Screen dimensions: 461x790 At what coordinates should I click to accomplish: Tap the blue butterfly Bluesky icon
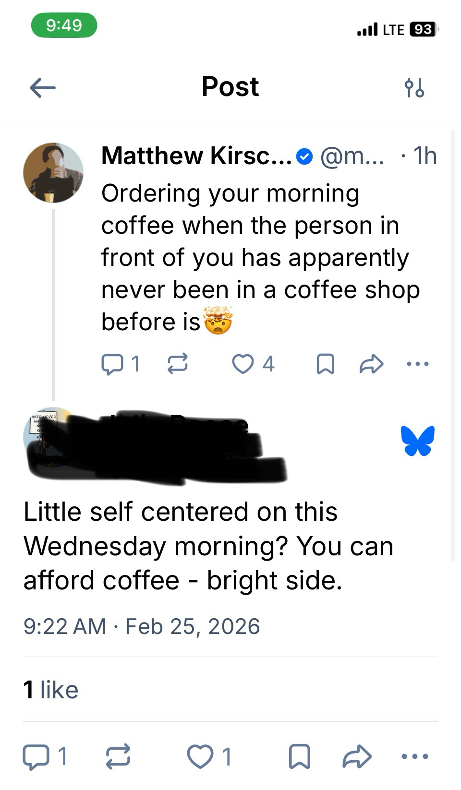(417, 441)
